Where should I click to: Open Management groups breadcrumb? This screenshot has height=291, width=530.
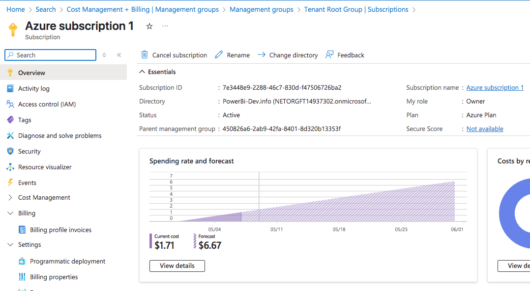261,9
